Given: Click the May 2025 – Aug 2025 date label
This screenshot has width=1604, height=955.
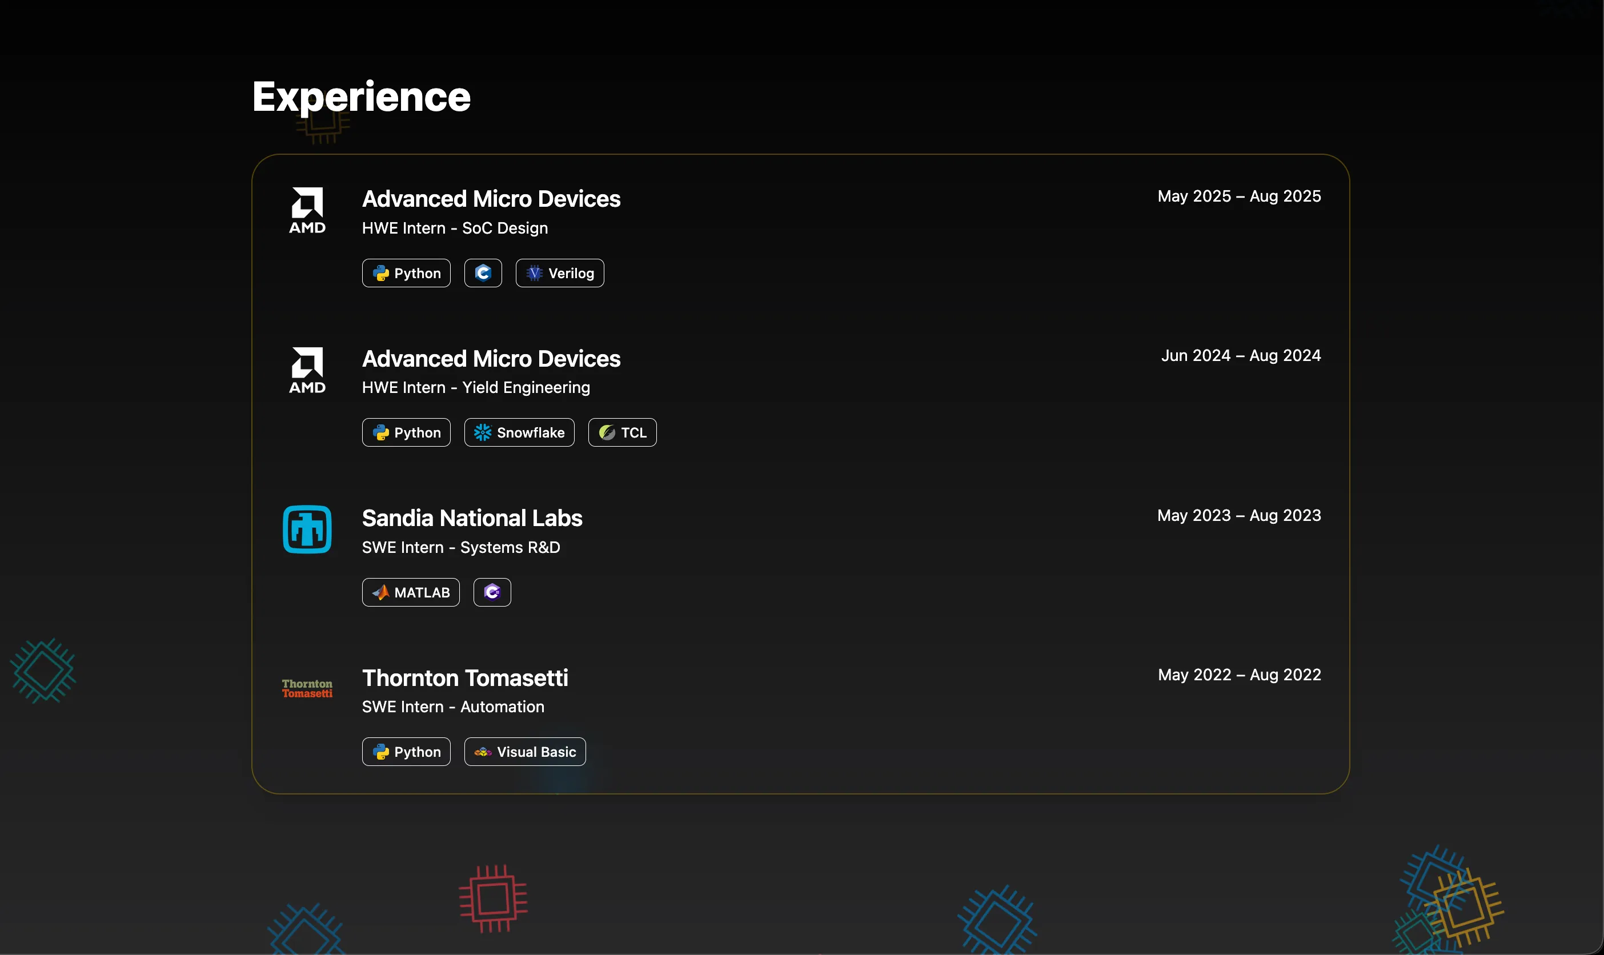Looking at the screenshot, I should [1238, 196].
